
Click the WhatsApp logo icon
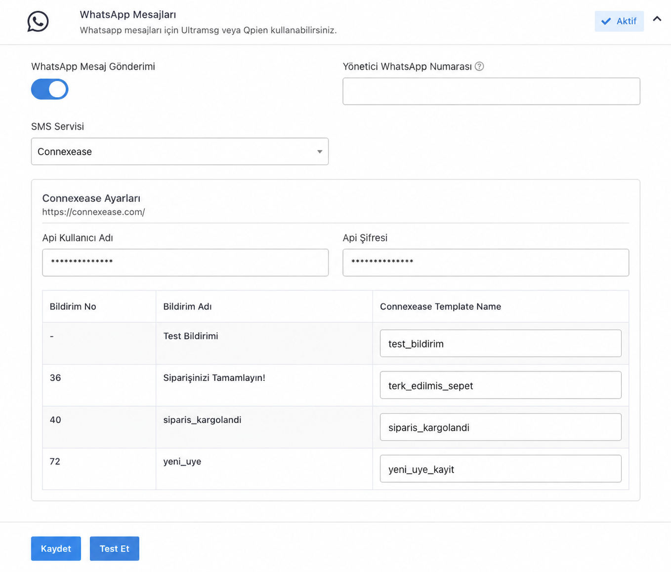point(38,21)
